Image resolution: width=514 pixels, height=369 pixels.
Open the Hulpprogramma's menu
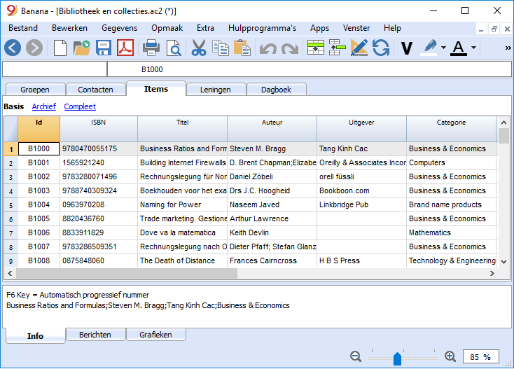262,28
